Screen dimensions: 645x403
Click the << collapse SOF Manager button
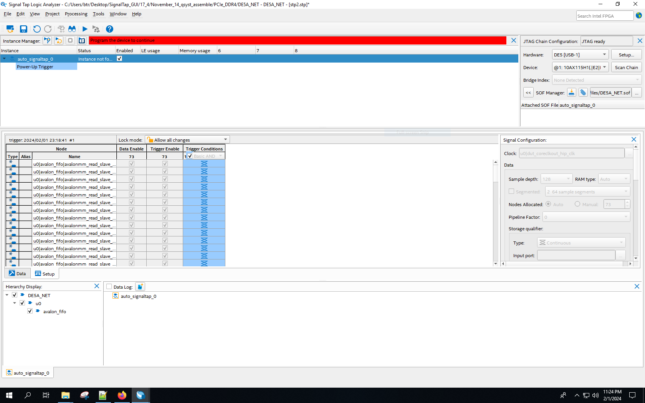pos(528,92)
